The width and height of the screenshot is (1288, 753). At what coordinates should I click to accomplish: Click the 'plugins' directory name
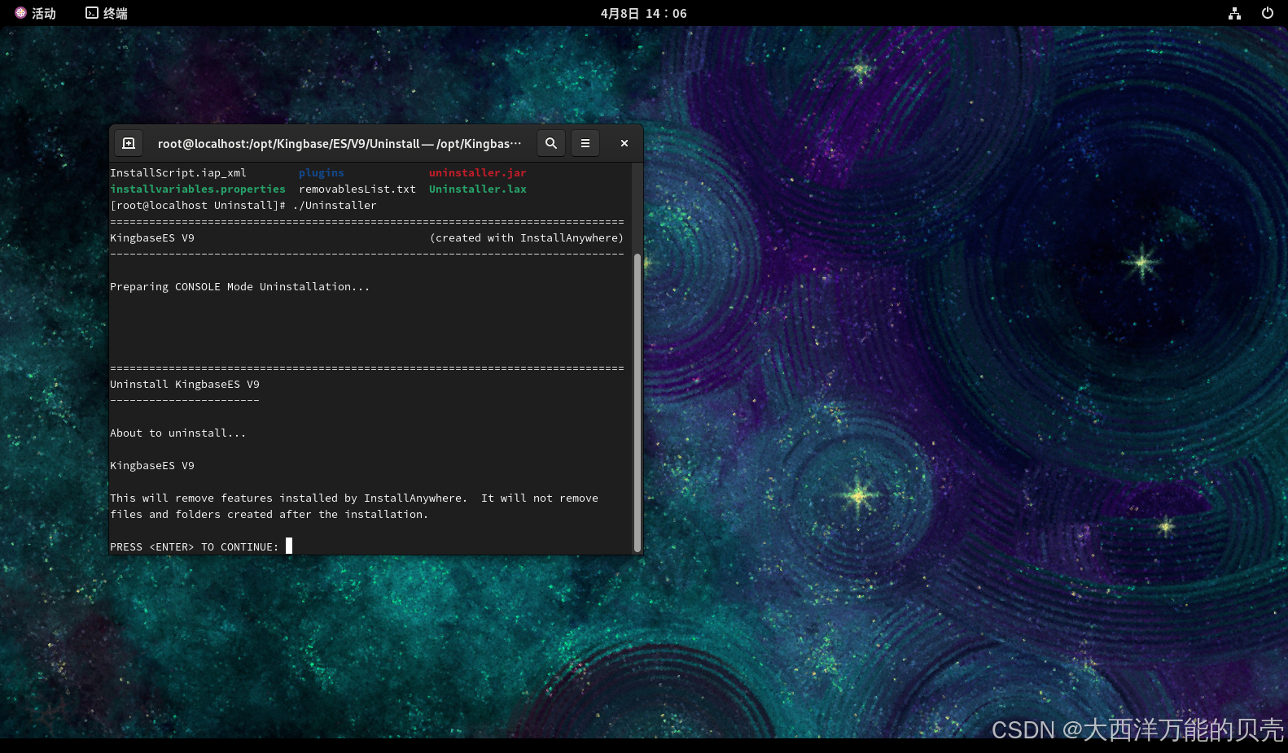322,172
